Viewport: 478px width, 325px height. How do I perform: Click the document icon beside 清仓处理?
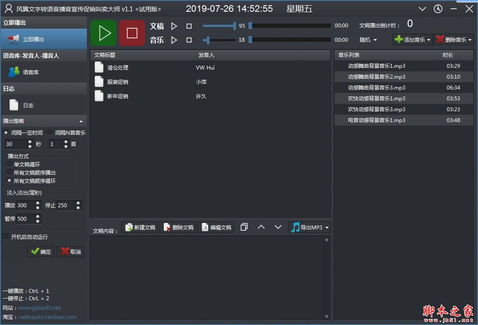coord(99,67)
